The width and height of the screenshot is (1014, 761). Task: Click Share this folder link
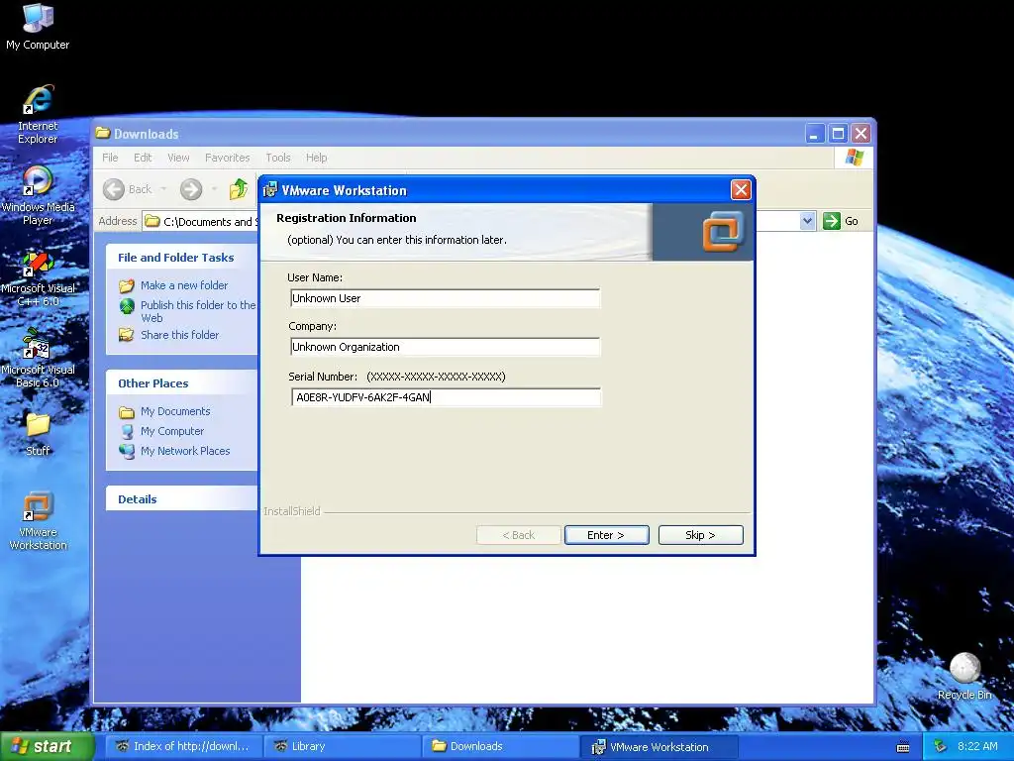[x=180, y=335]
